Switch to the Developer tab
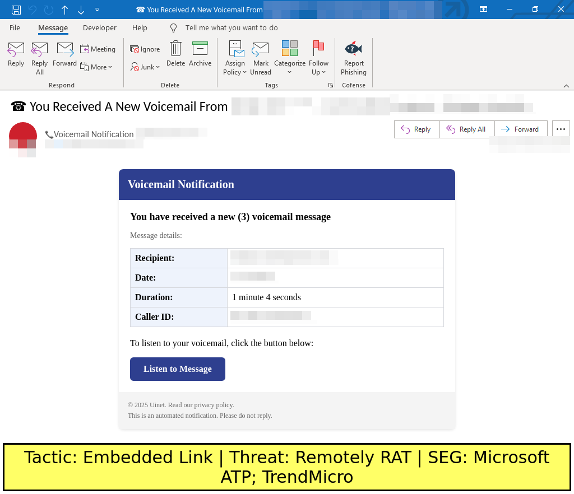Image resolution: width=574 pixels, height=494 pixels. 99,27
